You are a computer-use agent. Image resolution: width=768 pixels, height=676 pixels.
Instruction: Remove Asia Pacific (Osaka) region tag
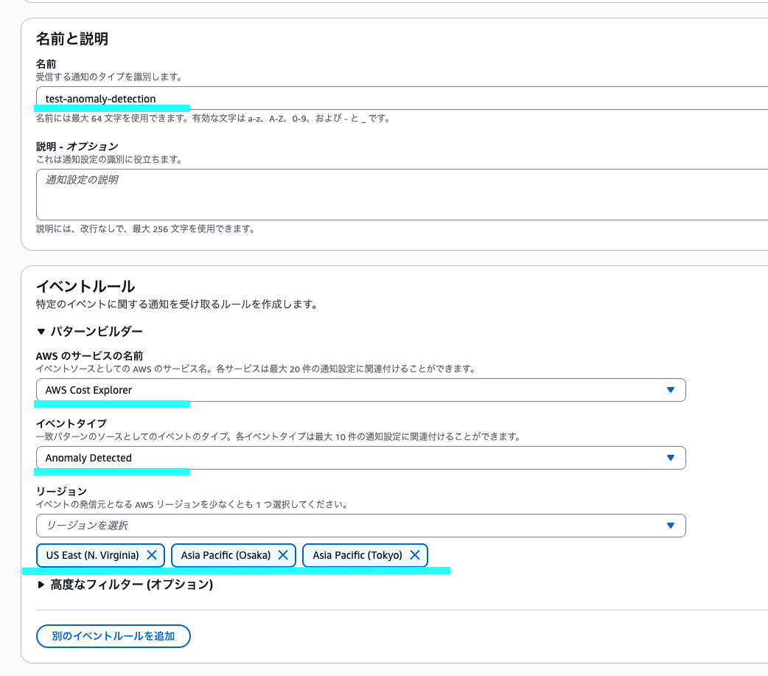[283, 555]
